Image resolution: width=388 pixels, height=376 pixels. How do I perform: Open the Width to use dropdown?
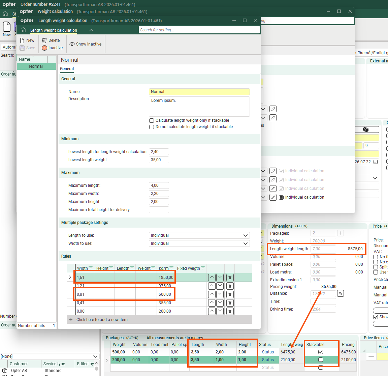pyautogui.click(x=246, y=243)
